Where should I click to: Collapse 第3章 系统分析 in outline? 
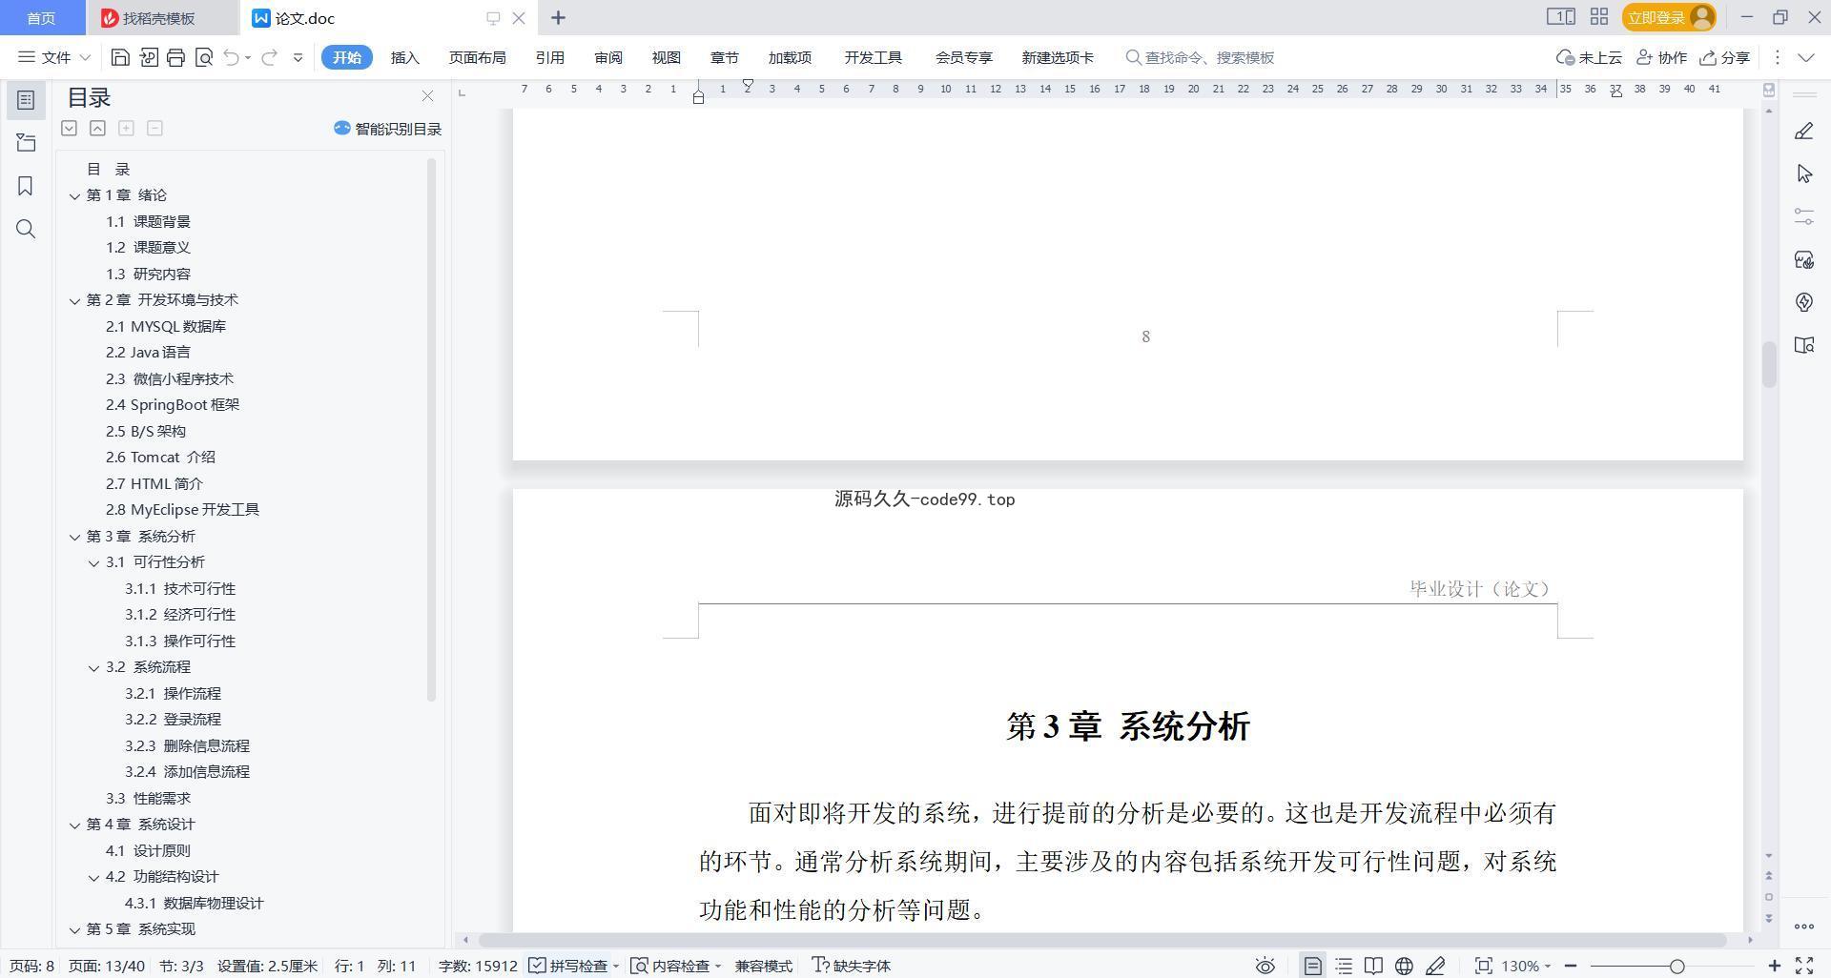click(x=74, y=537)
